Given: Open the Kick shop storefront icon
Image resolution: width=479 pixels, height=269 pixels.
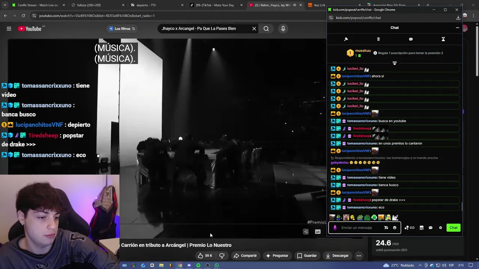Looking at the screenshot, I should (x=421, y=228).
